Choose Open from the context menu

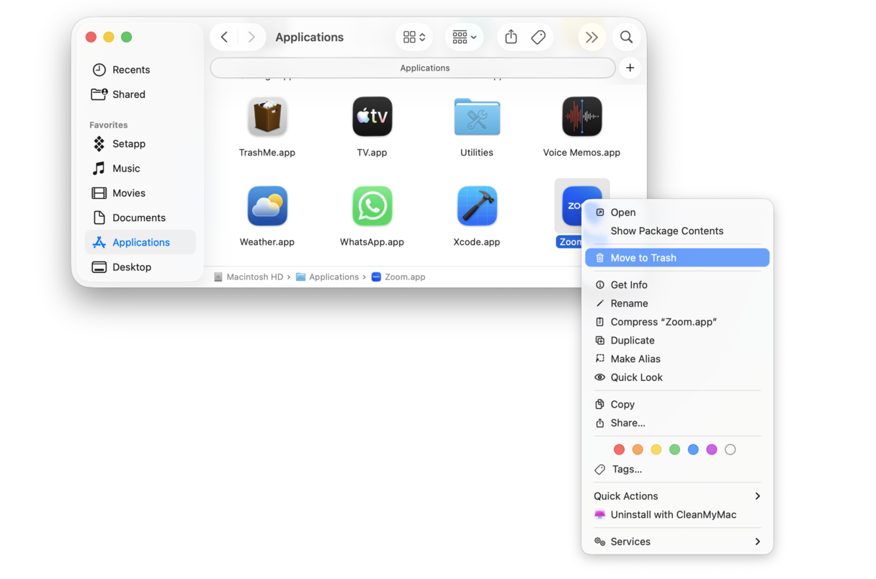coord(677,212)
